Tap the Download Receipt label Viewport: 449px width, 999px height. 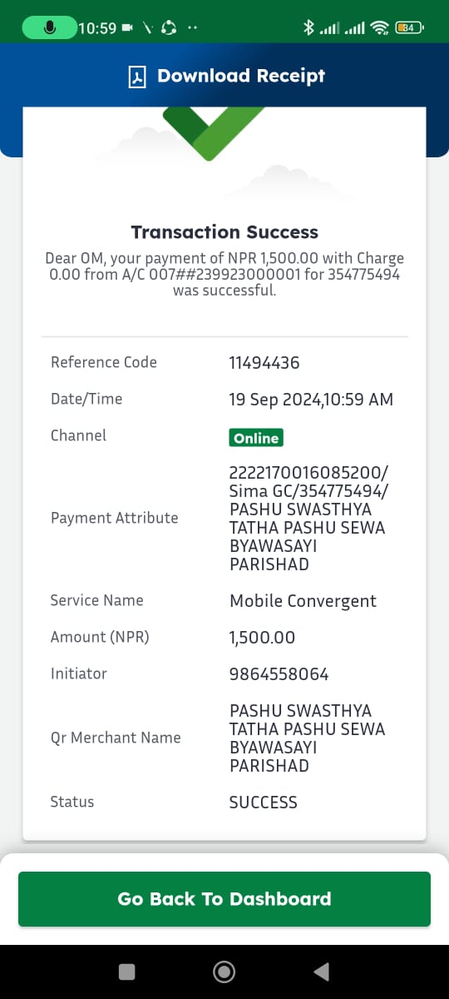click(x=241, y=76)
